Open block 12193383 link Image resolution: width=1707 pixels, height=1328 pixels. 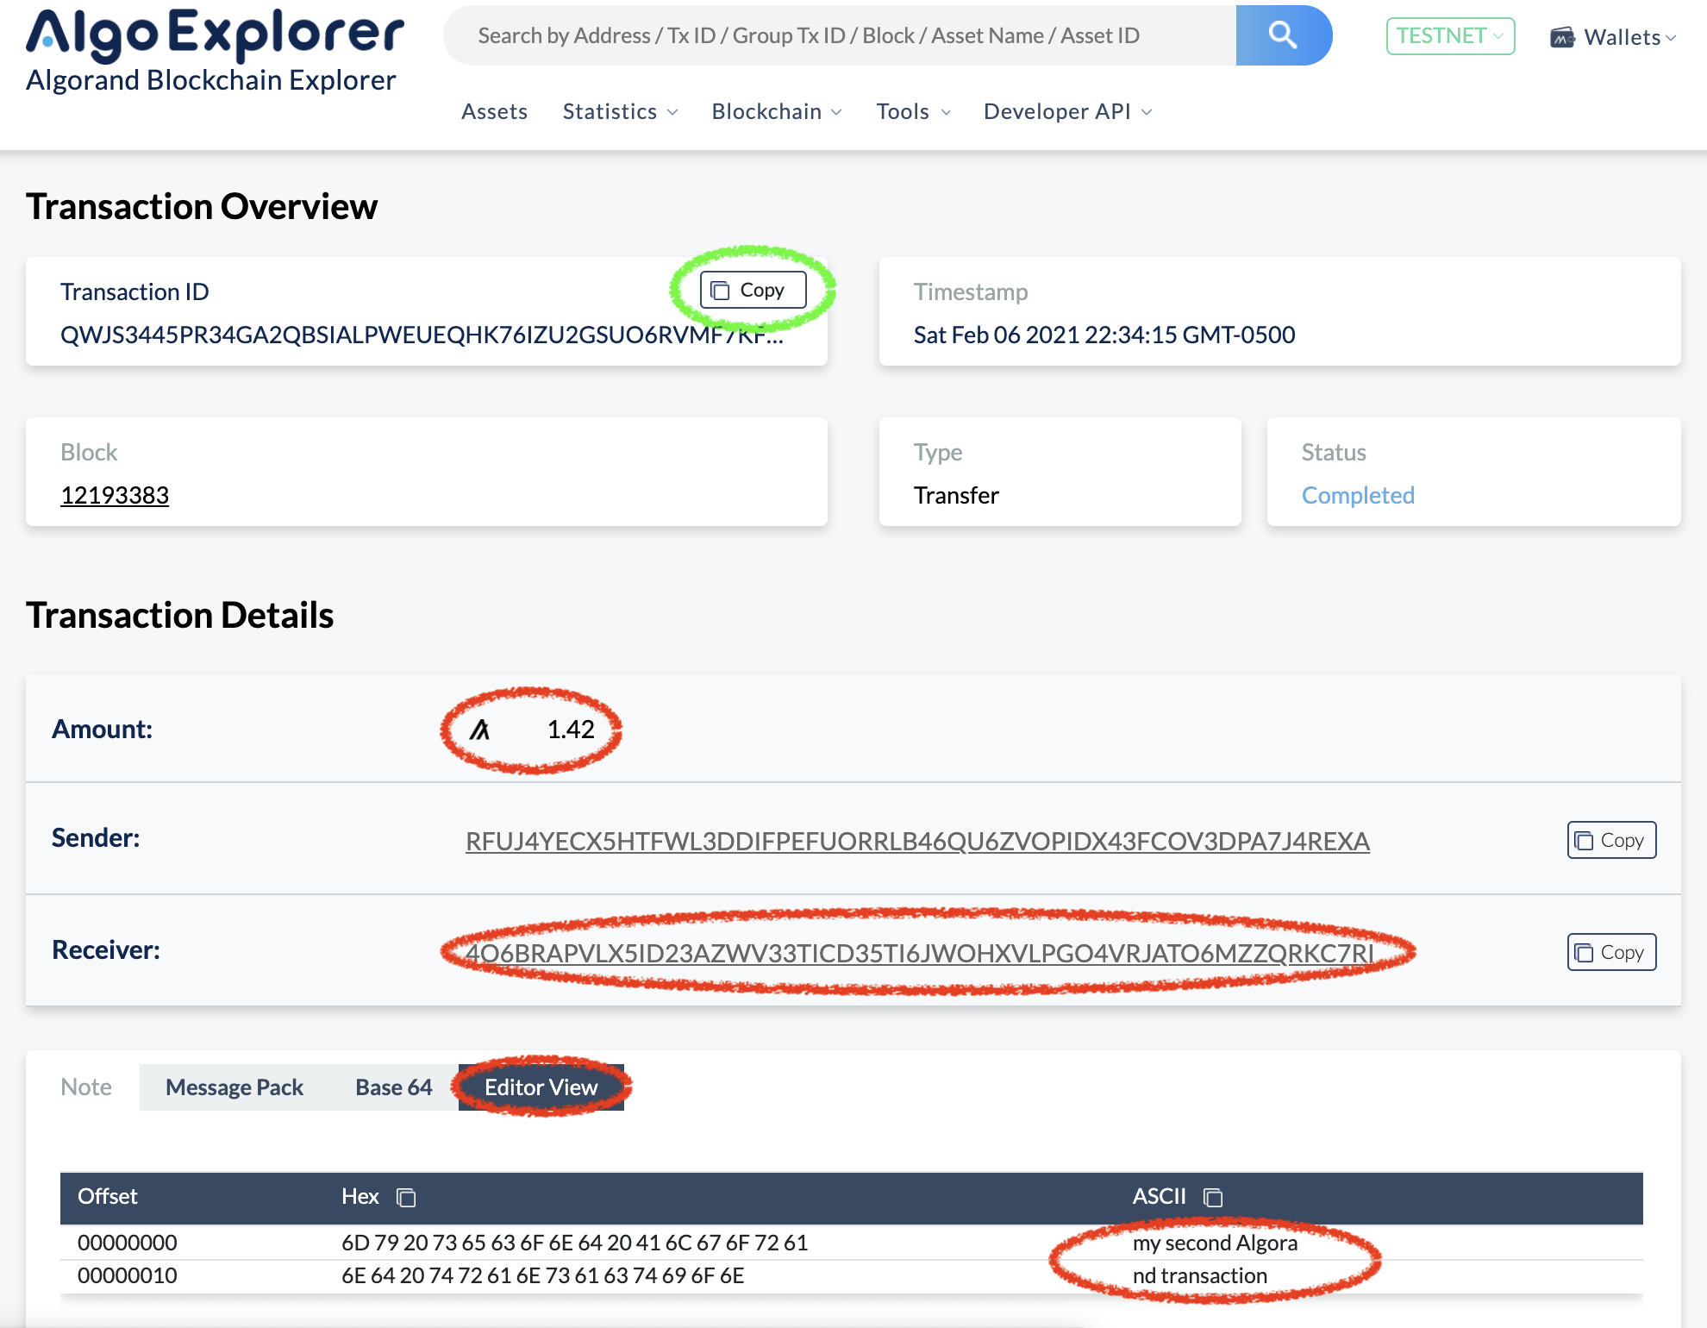click(x=115, y=495)
